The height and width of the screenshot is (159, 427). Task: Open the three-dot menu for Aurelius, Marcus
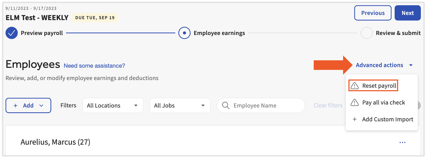pyautogui.click(x=402, y=142)
